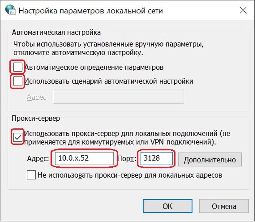
Task: Enable the Автоматическое определение параметров checkbox
Action: pos(18,67)
